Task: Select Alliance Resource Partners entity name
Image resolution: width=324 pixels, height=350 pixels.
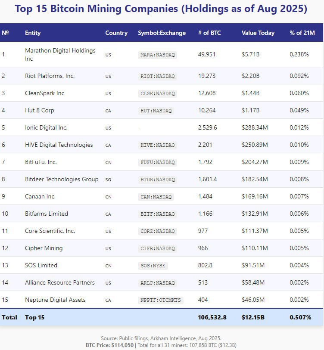Action: point(59,282)
